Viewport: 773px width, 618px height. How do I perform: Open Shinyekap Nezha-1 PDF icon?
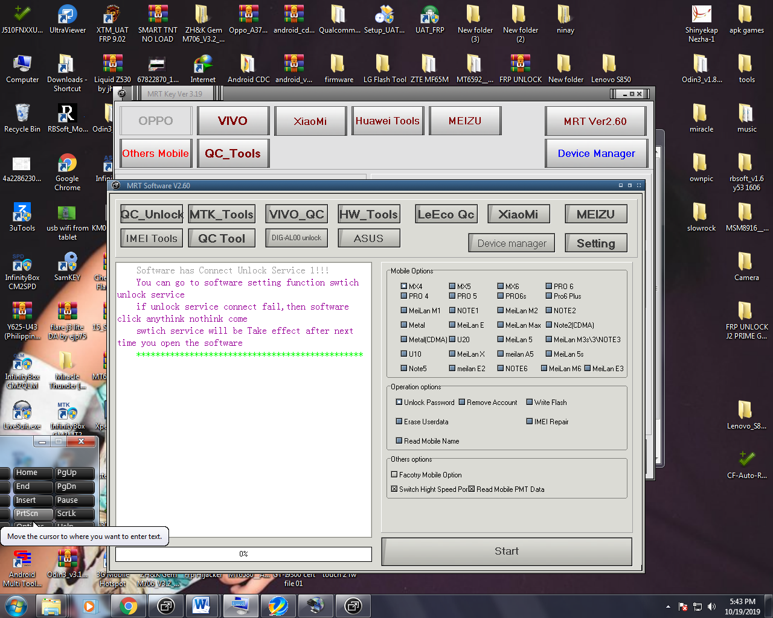tap(701, 24)
